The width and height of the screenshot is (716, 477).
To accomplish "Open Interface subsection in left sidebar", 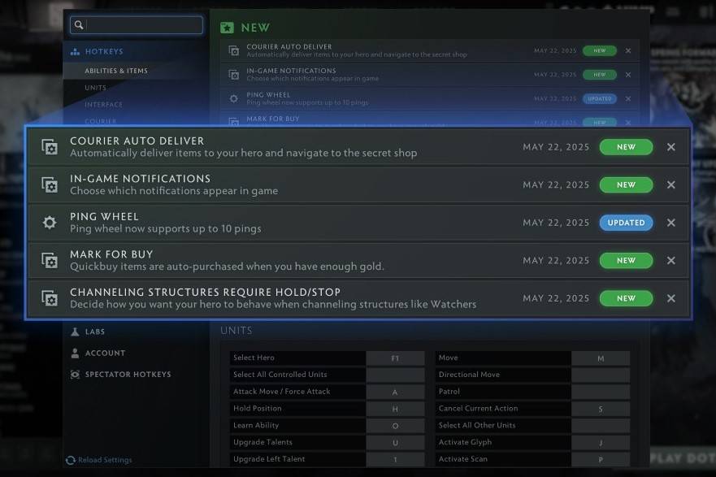I will pos(104,105).
